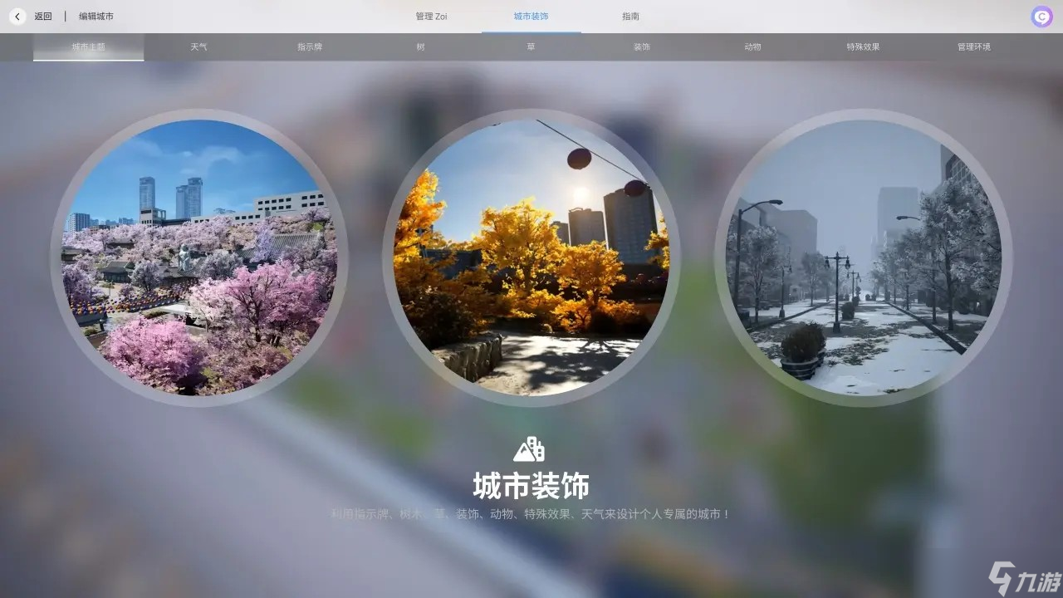Select the snowy winter theme preview

(864, 262)
